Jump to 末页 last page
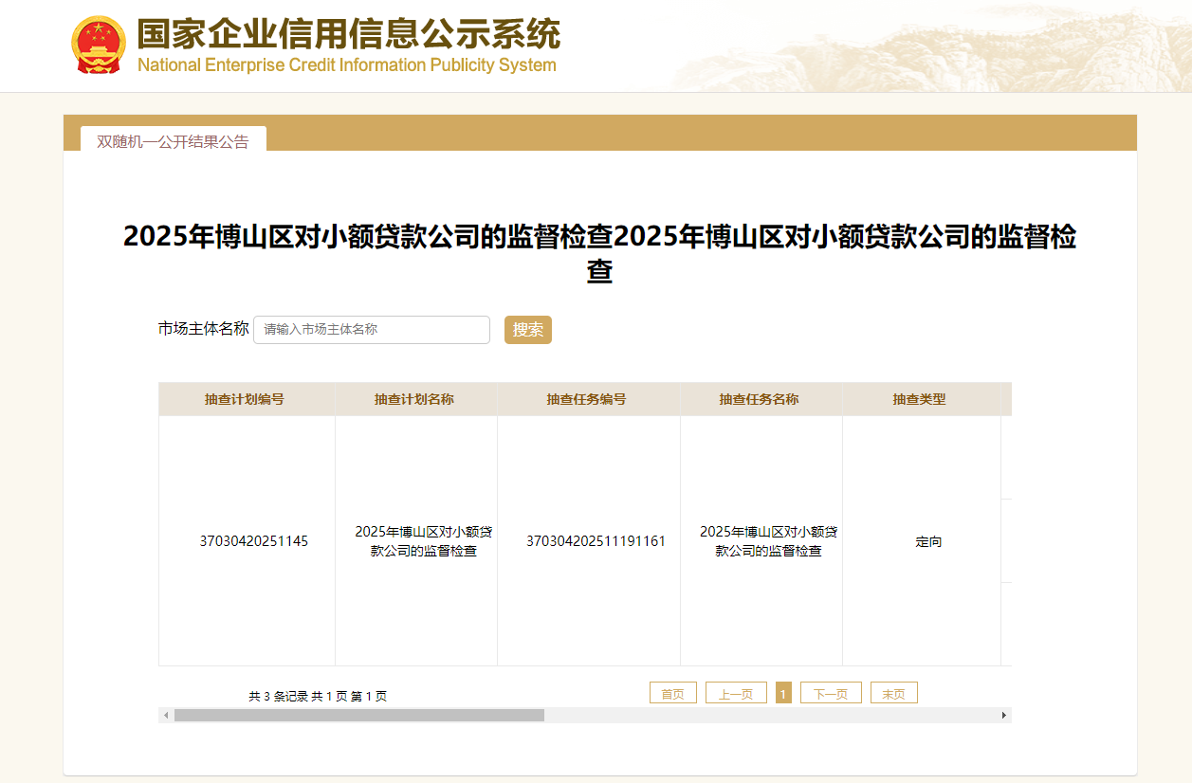This screenshot has width=1192, height=783. point(893,694)
